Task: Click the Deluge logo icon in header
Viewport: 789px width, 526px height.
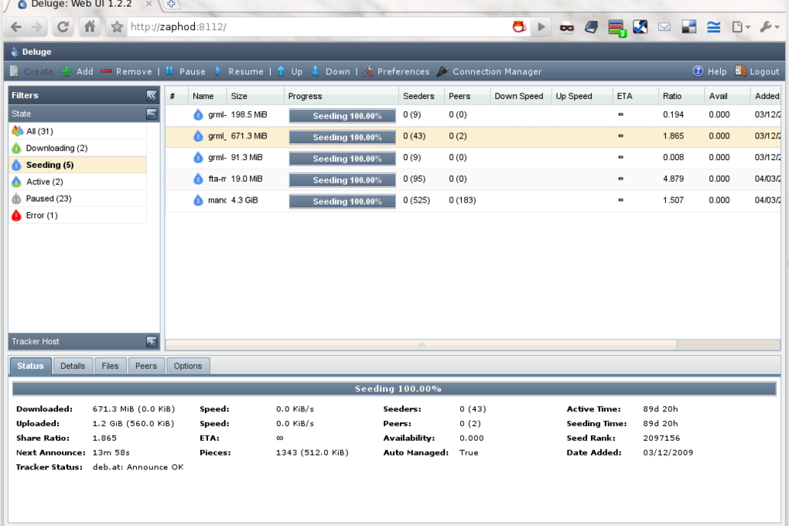Action: [14, 52]
